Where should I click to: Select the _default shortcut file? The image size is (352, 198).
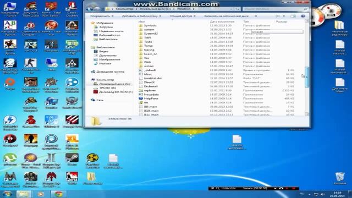pos(150,70)
